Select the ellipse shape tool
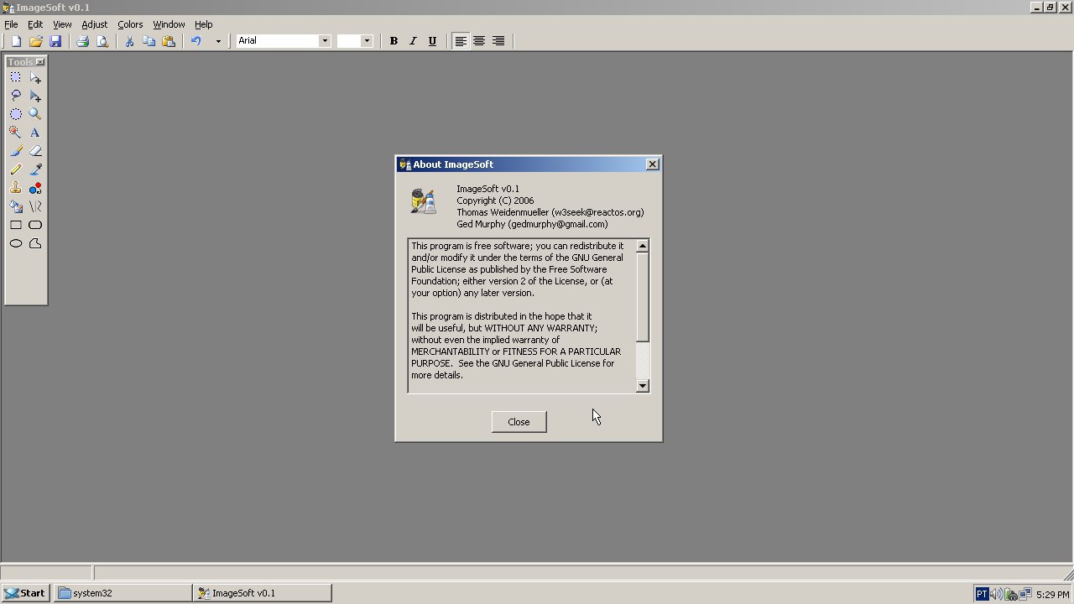 coord(16,243)
